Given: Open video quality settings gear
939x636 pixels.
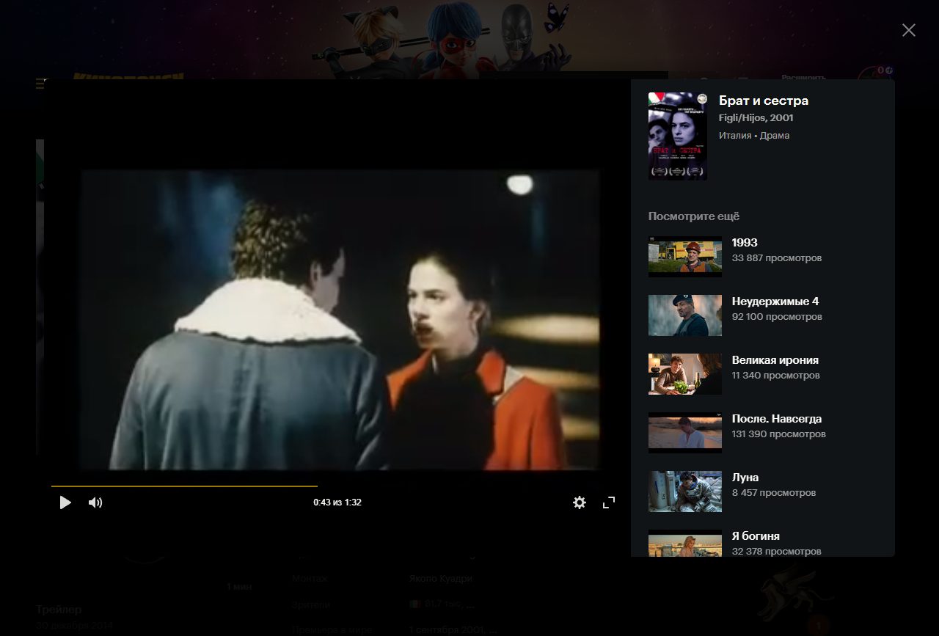Looking at the screenshot, I should point(580,502).
